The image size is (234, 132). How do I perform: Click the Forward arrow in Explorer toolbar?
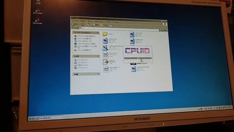click(x=83, y=25)
